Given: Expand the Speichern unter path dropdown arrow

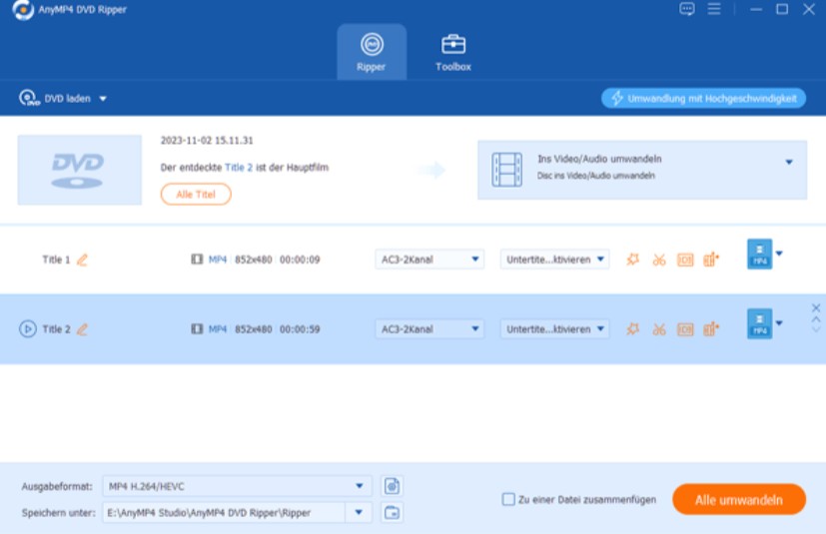Looking at the screenshot, I should pyautogui.click(x=359, y=512).
